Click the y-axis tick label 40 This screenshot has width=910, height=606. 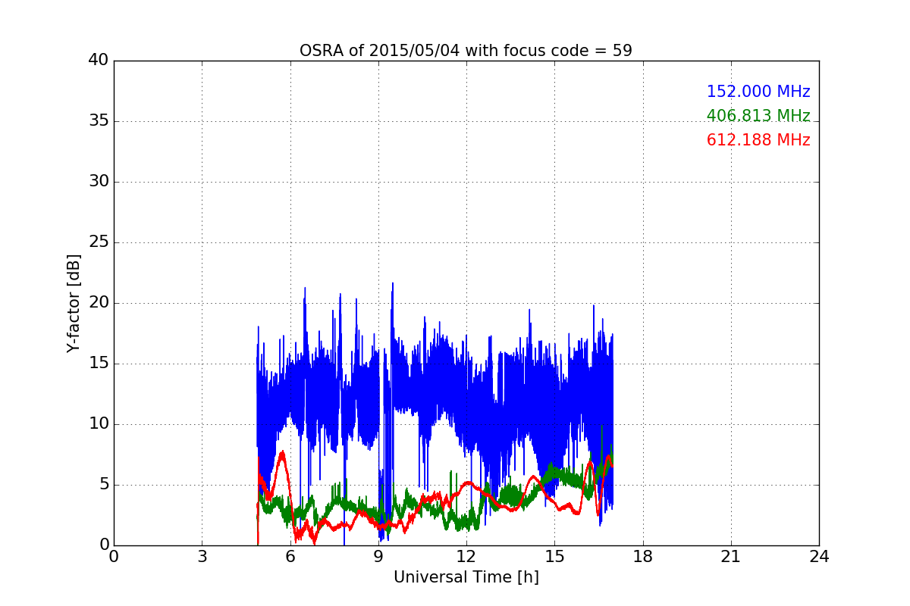98,61
